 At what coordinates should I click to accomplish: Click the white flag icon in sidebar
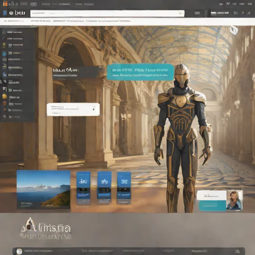pos(4,89)
